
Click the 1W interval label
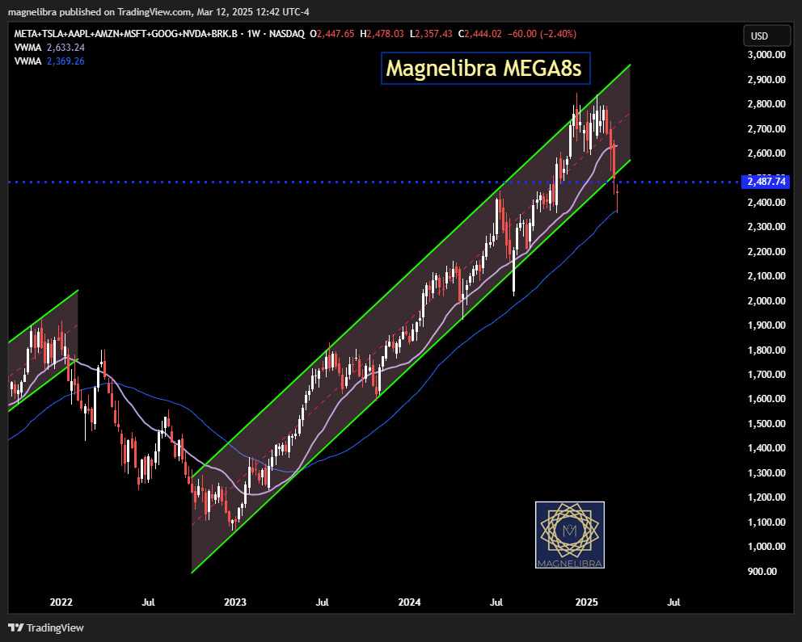[253, 34]
